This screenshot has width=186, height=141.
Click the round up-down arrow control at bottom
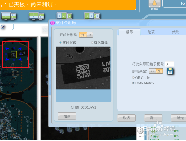point(141,131)
